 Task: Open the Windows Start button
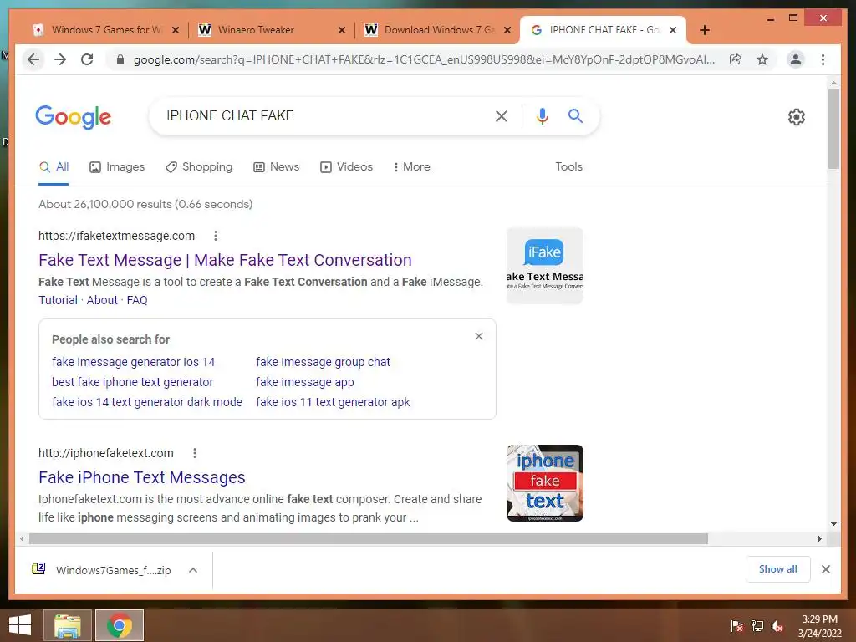[x=20, y=625]
